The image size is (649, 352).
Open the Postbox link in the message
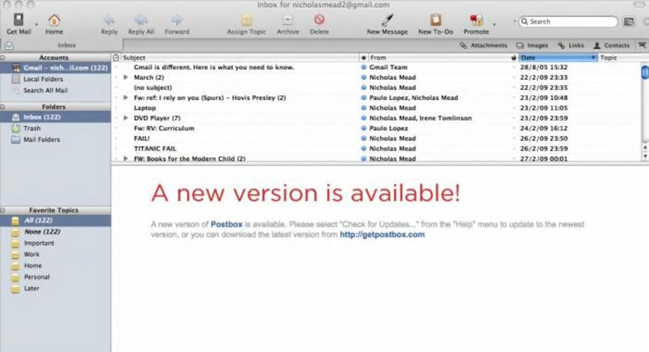(x=227, y=224)
